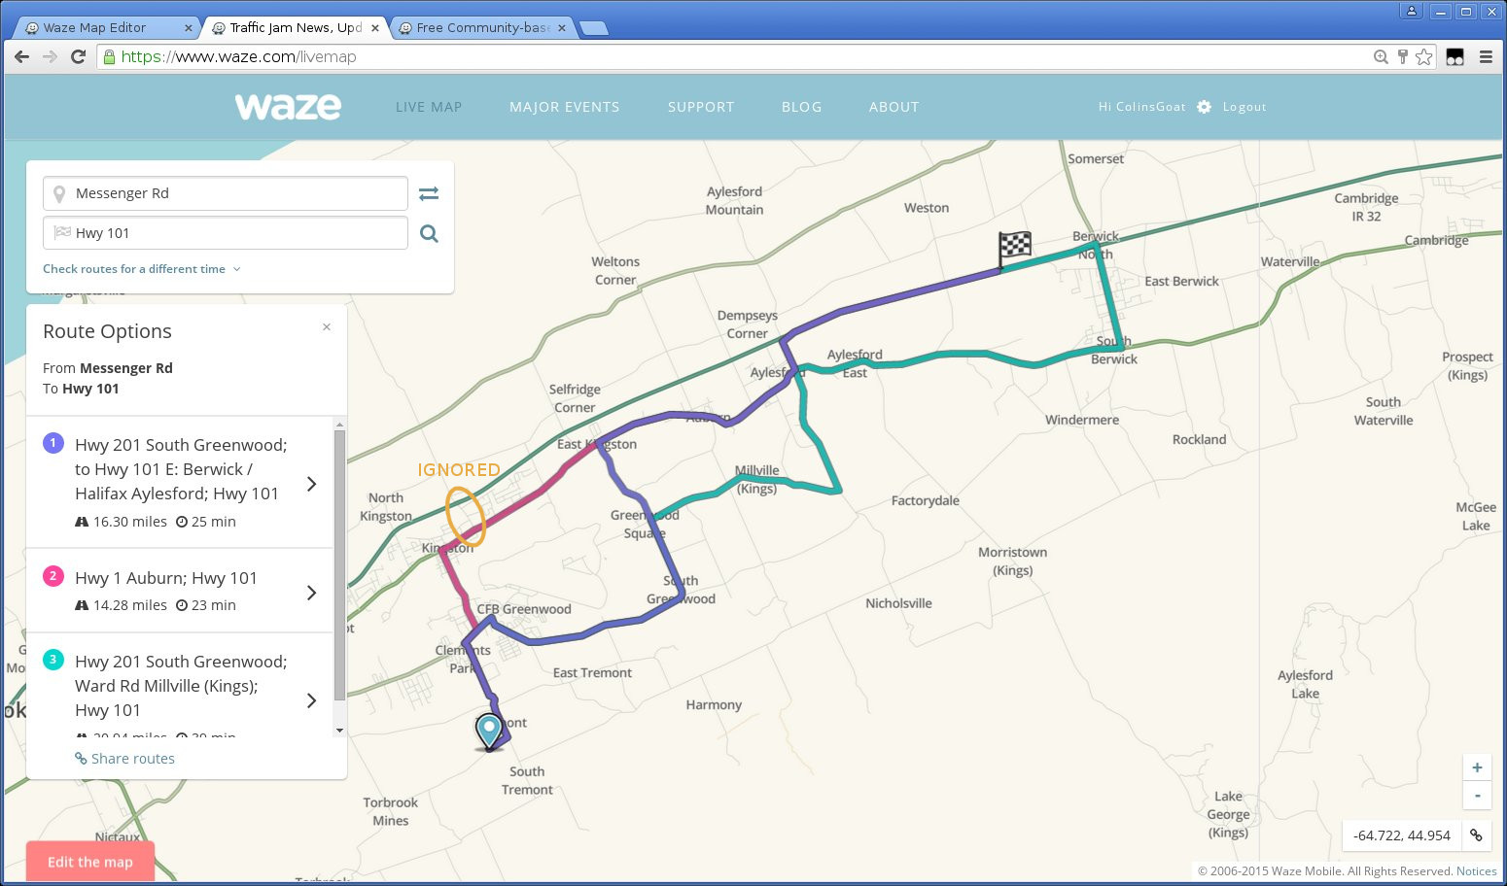
Task: Click the magnifier search routes icon
Action: click(429, 233)
